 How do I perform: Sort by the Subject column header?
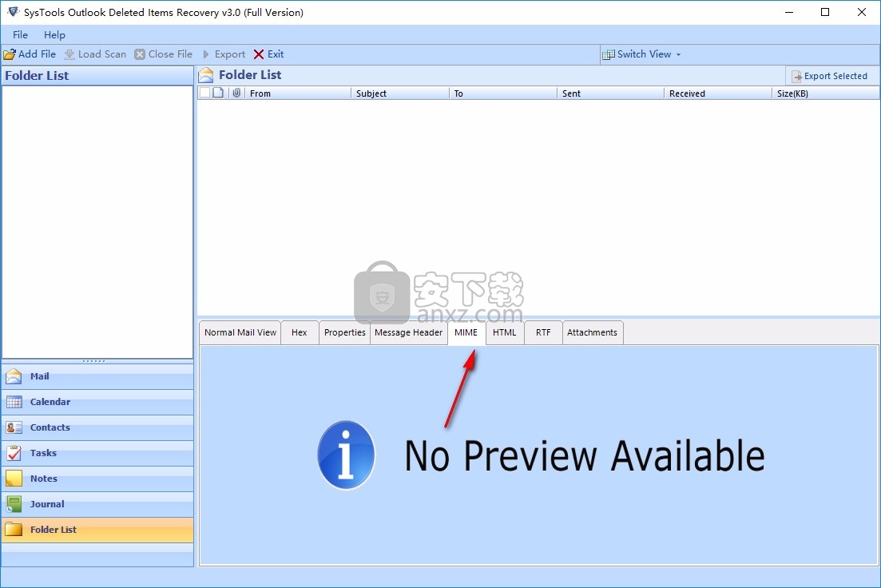click(400, 93)
